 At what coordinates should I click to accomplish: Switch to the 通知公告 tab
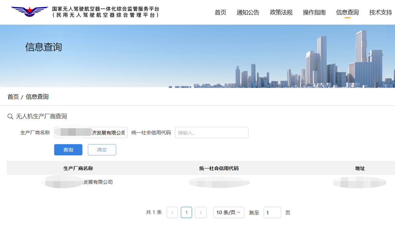coord(248,12)
